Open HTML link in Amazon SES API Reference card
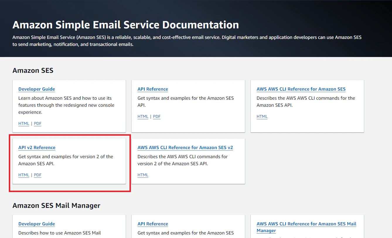The width and height of the screenshot is (392, 238). pos(143,116)
